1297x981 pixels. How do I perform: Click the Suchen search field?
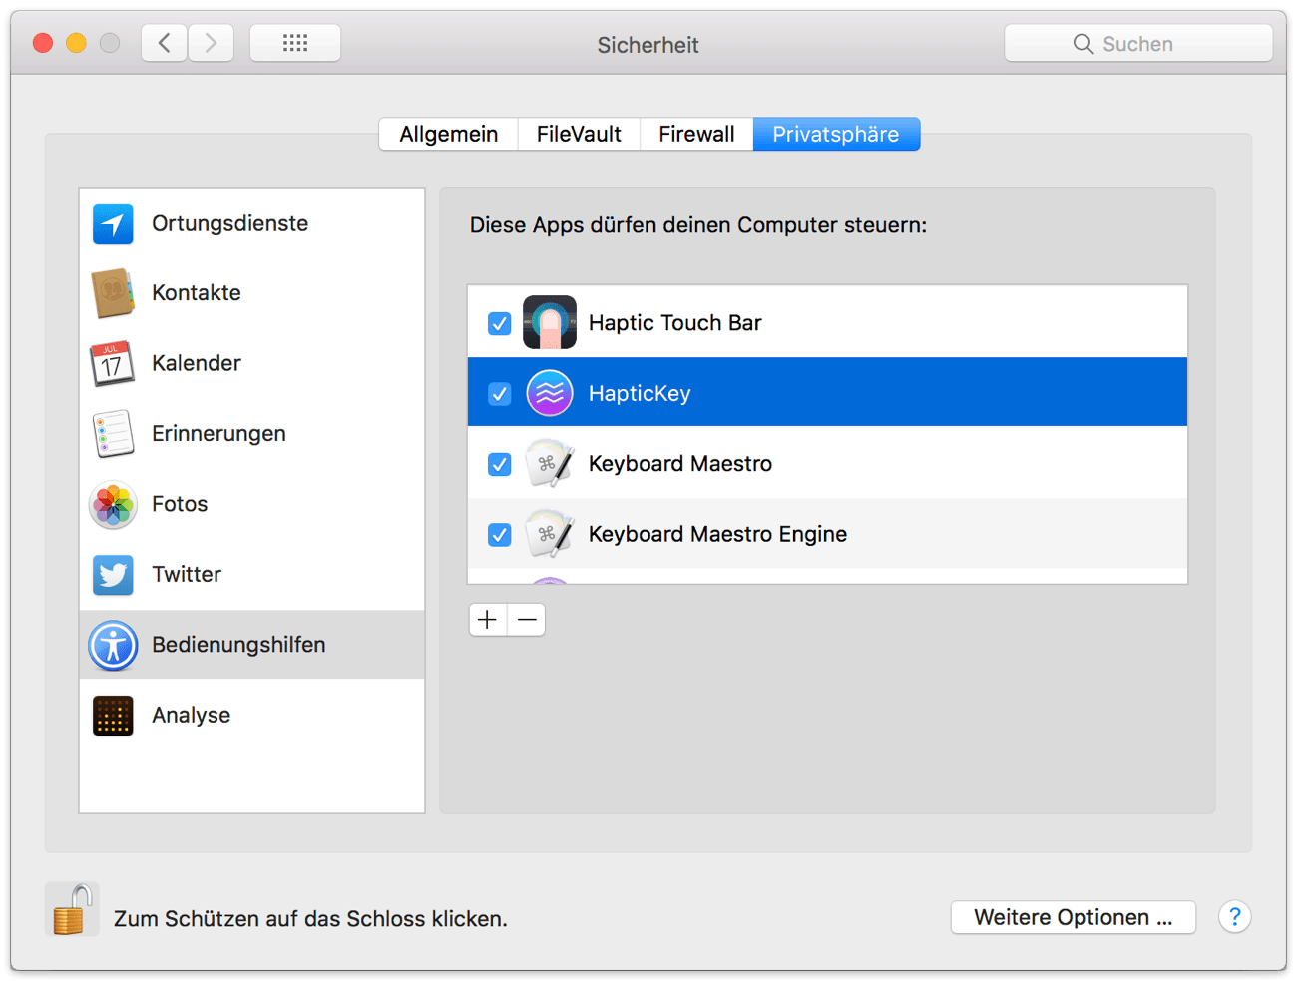[1138, 43]
